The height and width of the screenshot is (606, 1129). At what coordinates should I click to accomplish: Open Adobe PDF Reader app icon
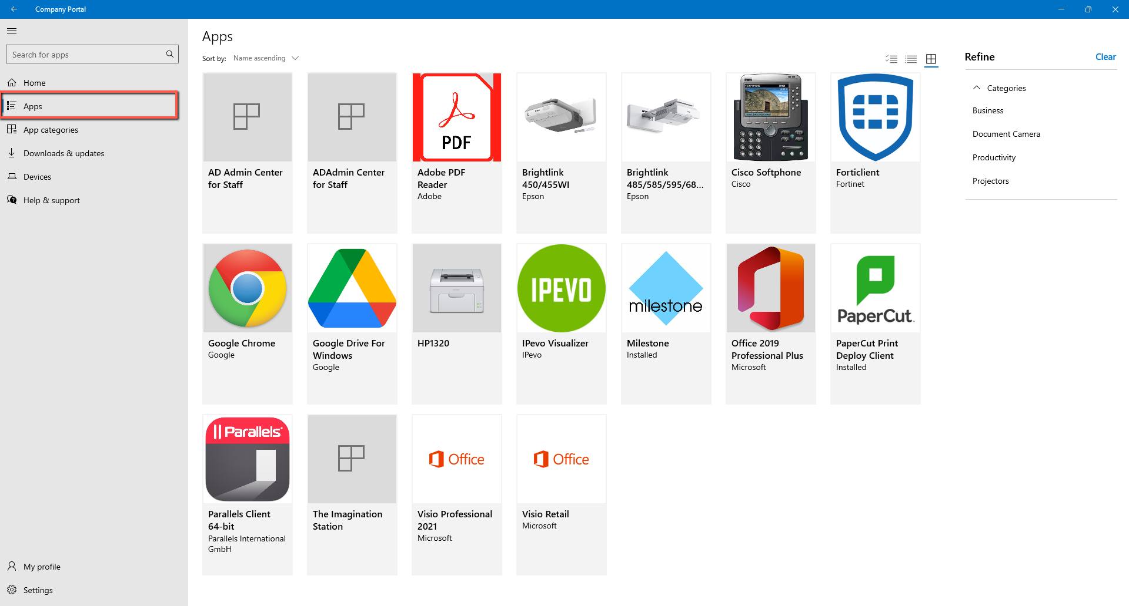pos(457,117)
